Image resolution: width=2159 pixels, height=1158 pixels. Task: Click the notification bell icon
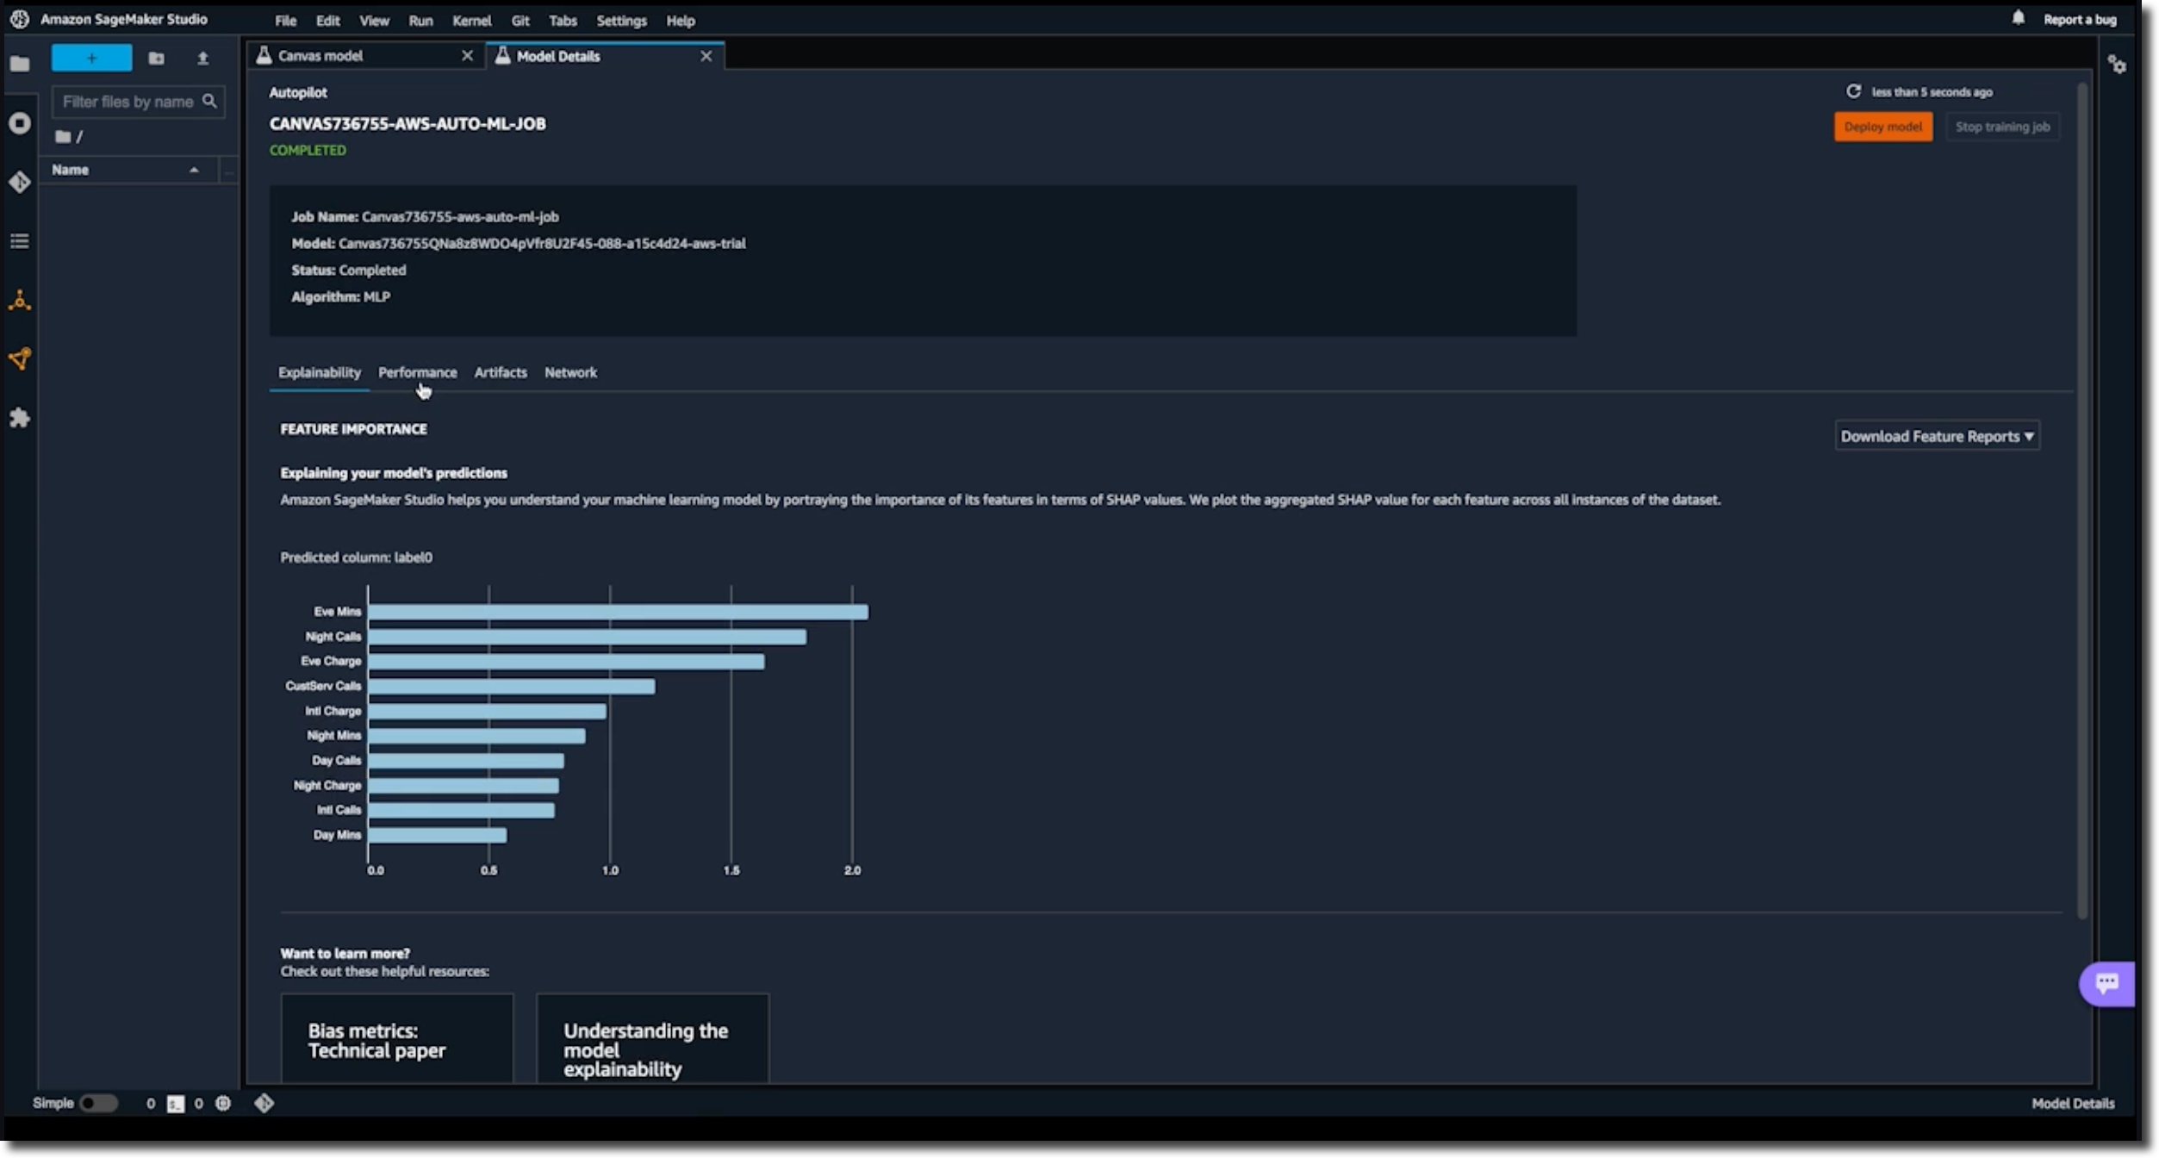2018,18
